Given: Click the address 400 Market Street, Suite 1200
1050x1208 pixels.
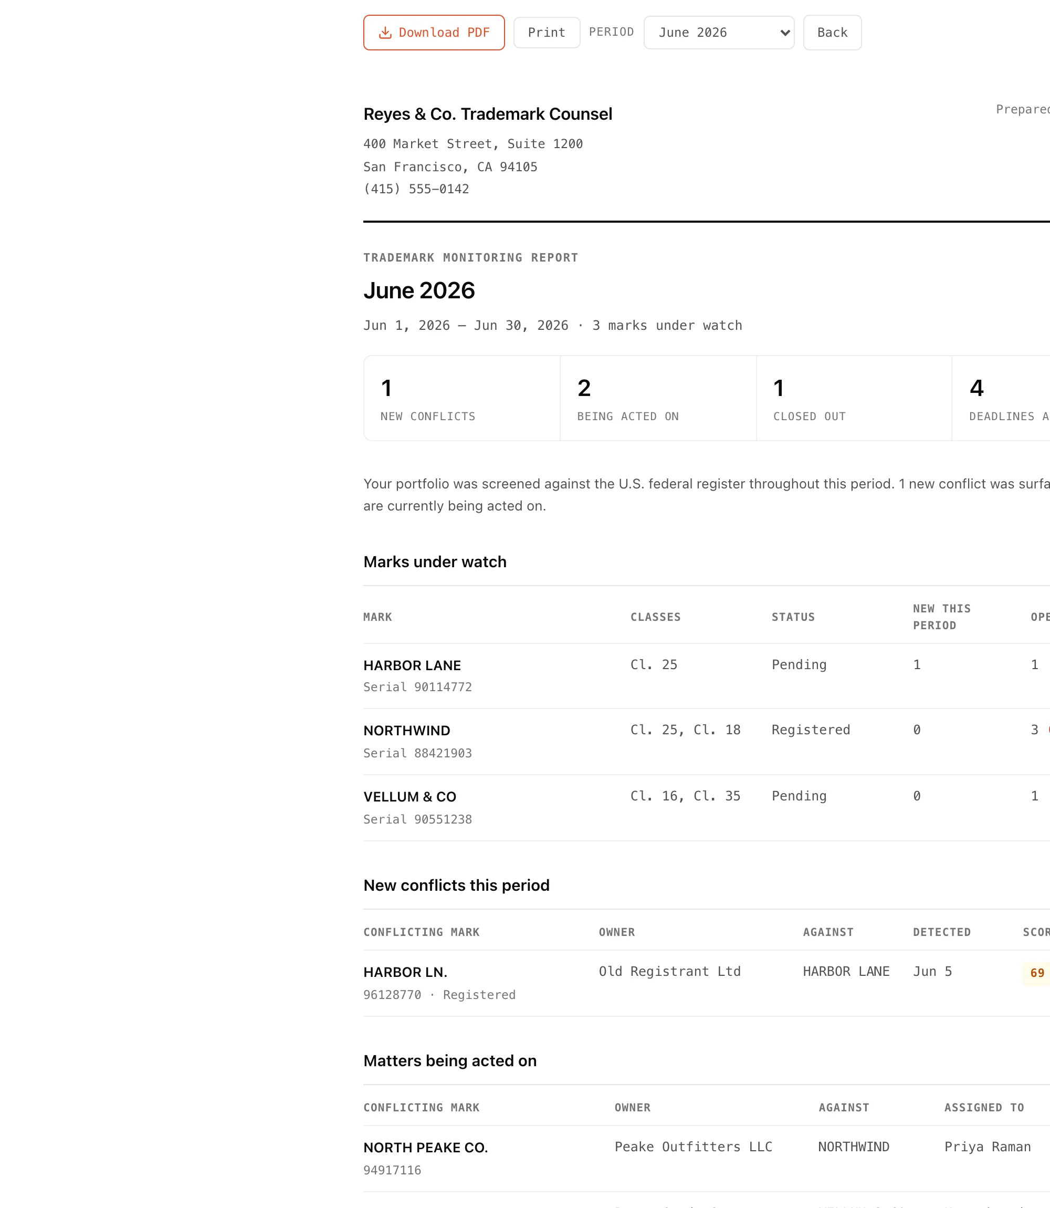Looking at the screenshot, I should 473,144.
